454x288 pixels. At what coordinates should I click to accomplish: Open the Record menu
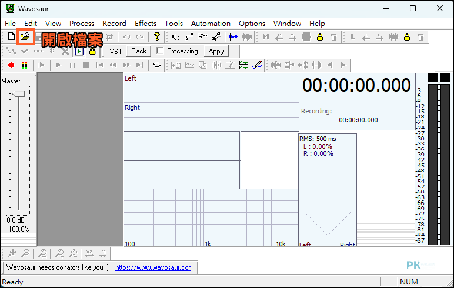tap(114, 23)
